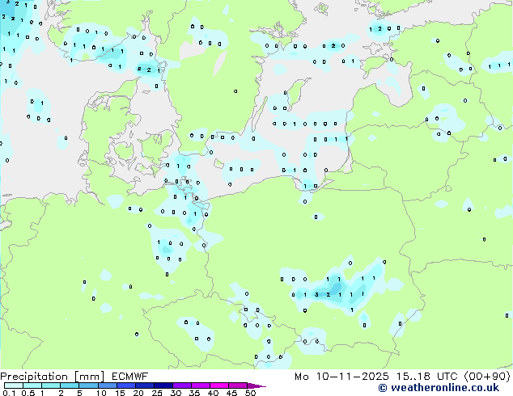
Task: Click the '30' legend scale label
Action: click(x=176, y=393)
